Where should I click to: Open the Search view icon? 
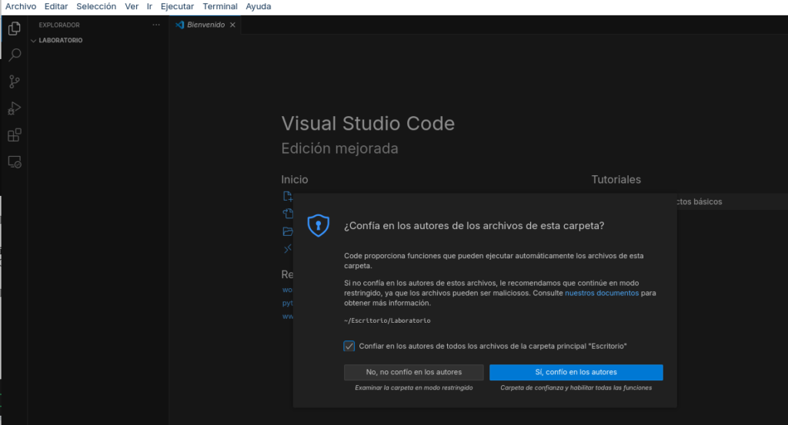15,55
